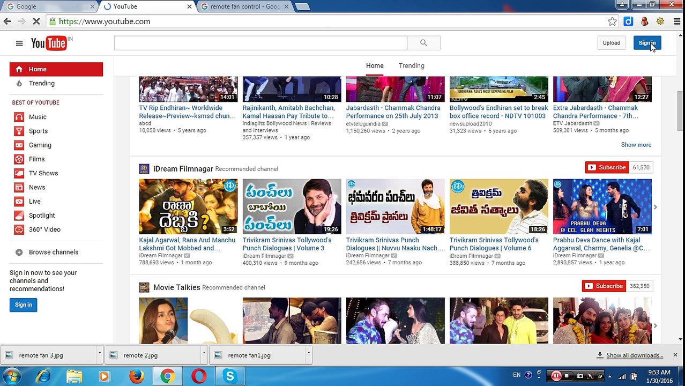
Task: Open Chrome from the taskbar
Action: 167,376
